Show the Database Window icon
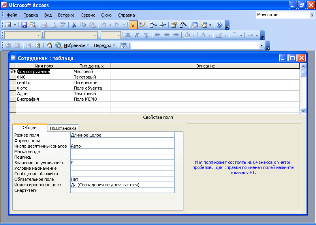316x225 pixels. pos(195,25)
